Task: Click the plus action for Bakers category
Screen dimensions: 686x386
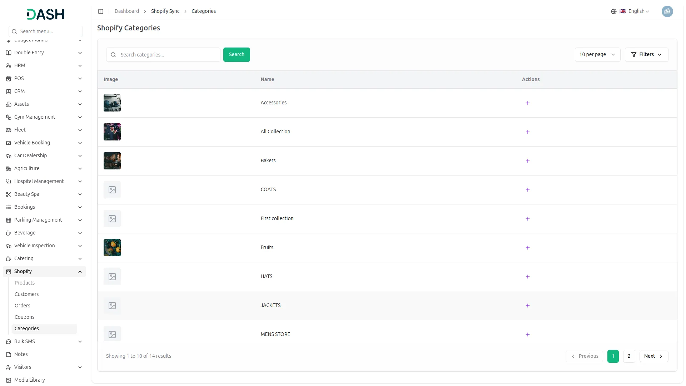Action: (x=528, y=160)
